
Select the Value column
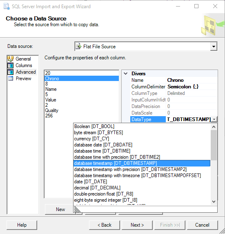pos(82,100)
